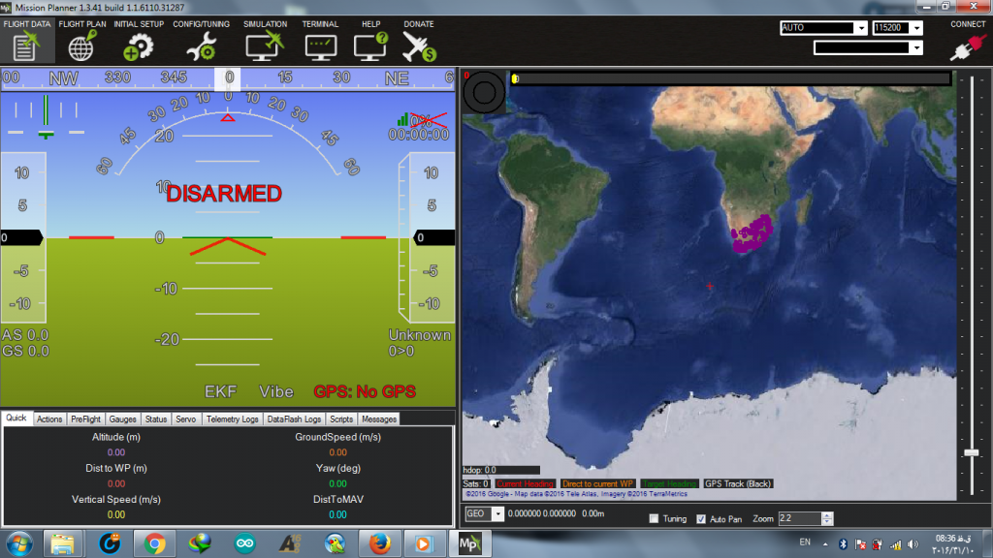Switch to the Telemetry Logs tab
993x558 pixels.
(x=232, y=418)
